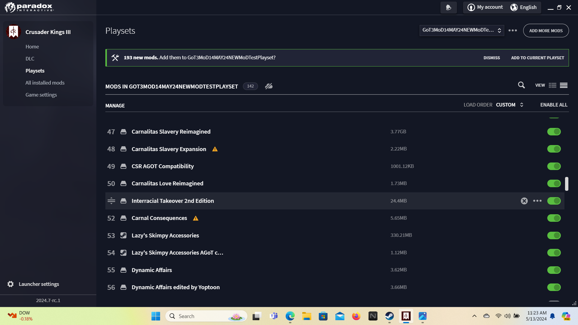
Task: Click the 3.77GB size value
Action: coord(398,132)
